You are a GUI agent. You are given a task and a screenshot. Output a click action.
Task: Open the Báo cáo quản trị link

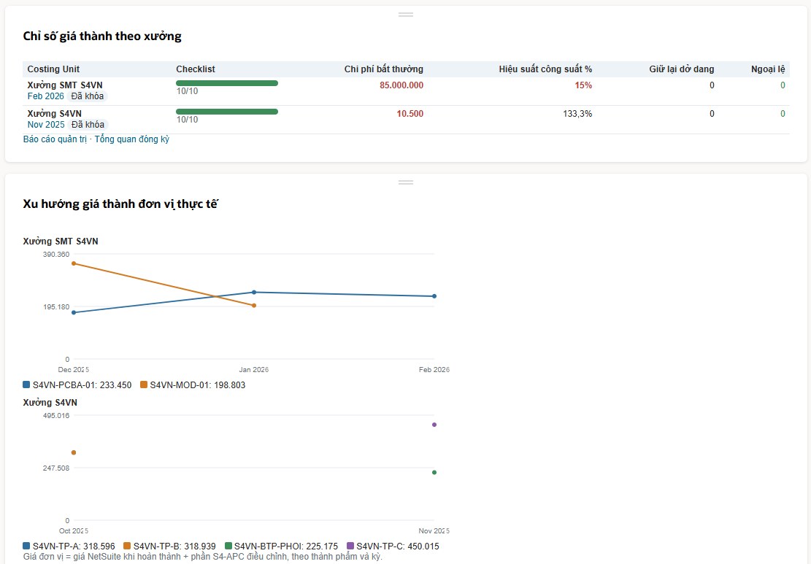point(55,139)
